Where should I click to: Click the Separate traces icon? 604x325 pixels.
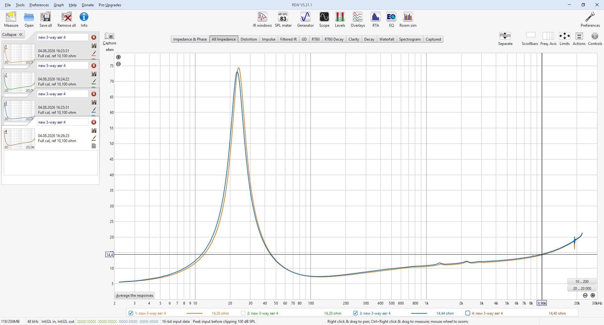[505, 39]
